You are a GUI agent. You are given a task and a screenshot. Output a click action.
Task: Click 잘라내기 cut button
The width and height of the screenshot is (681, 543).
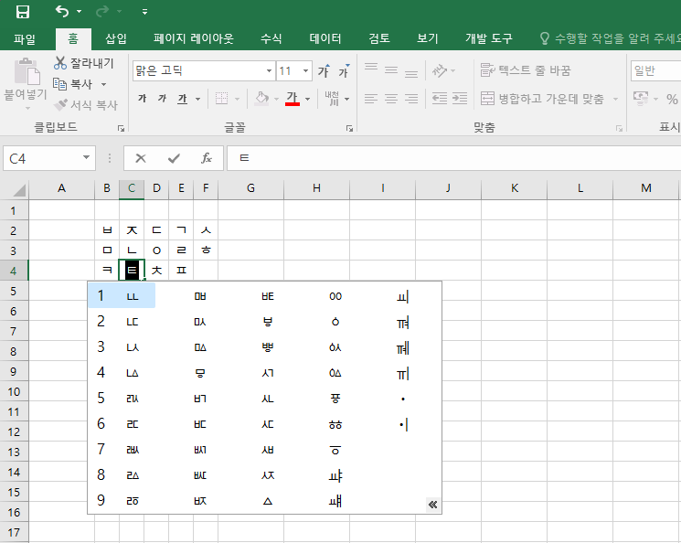84,63
